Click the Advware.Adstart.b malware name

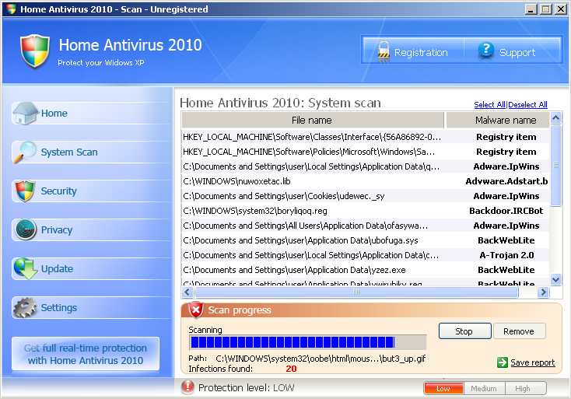tap(506, 181)
